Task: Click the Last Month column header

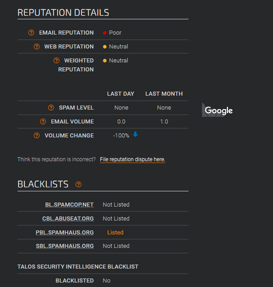Action: coord(164,94)
